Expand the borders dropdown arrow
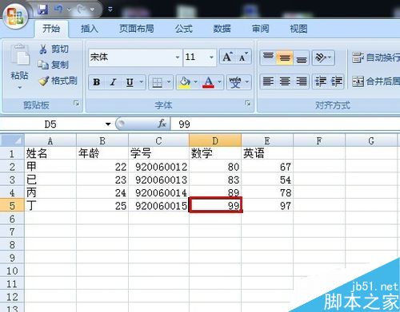The width and height of the screenshot is (400, 312). (169, 82)
